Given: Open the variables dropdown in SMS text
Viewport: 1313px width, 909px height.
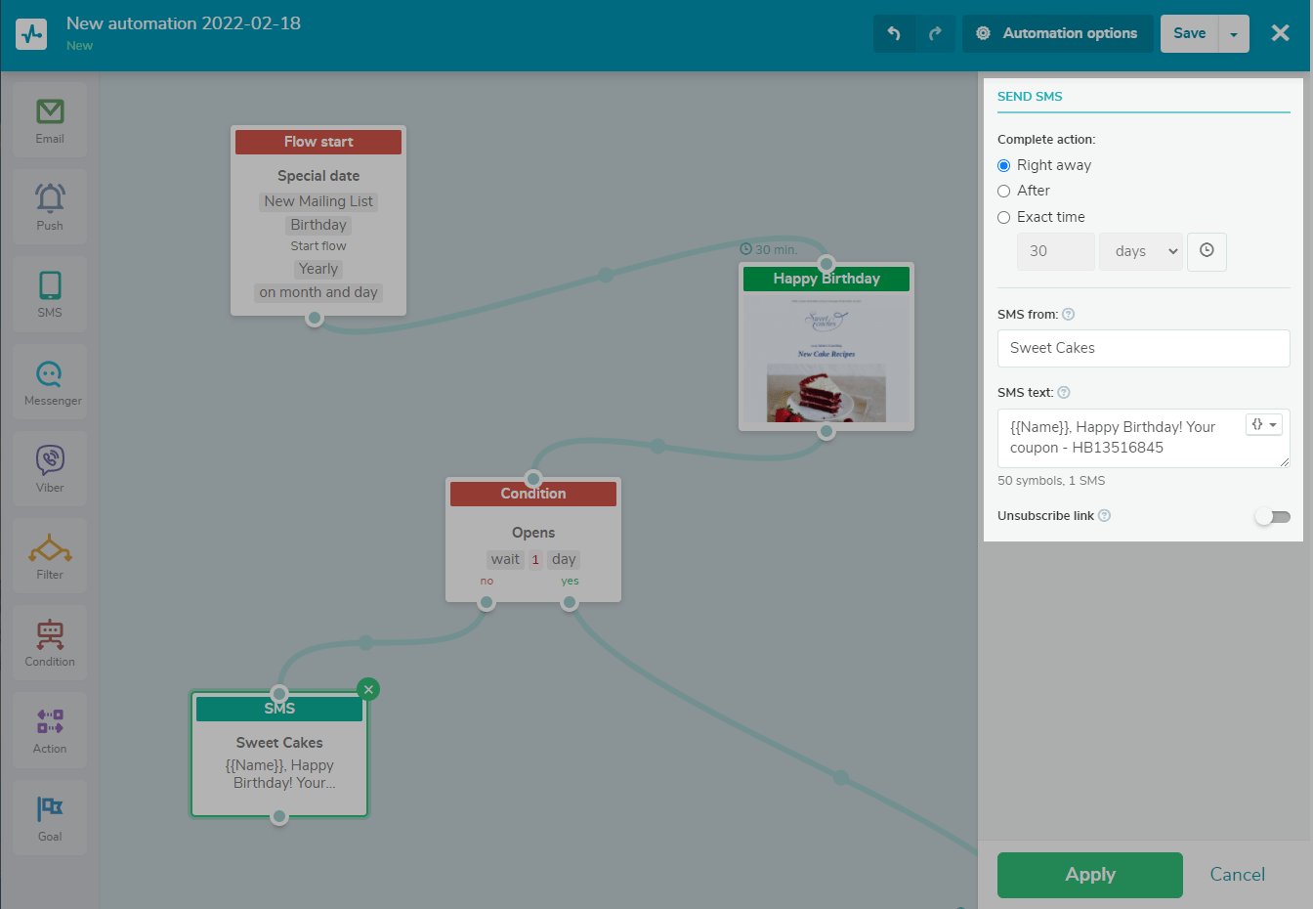Looking at the screenshot, I should pos(1264,423).
